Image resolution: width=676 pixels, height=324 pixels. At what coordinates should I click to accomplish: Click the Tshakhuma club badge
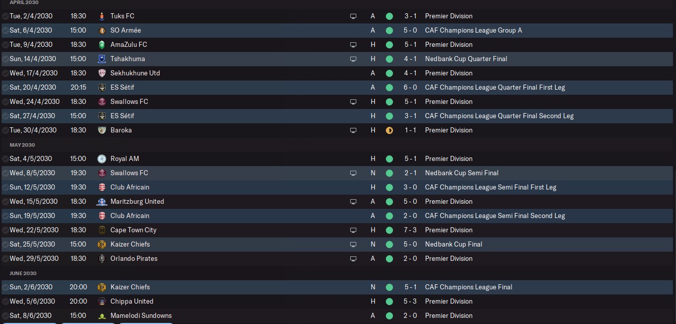[x=102, y=59]
